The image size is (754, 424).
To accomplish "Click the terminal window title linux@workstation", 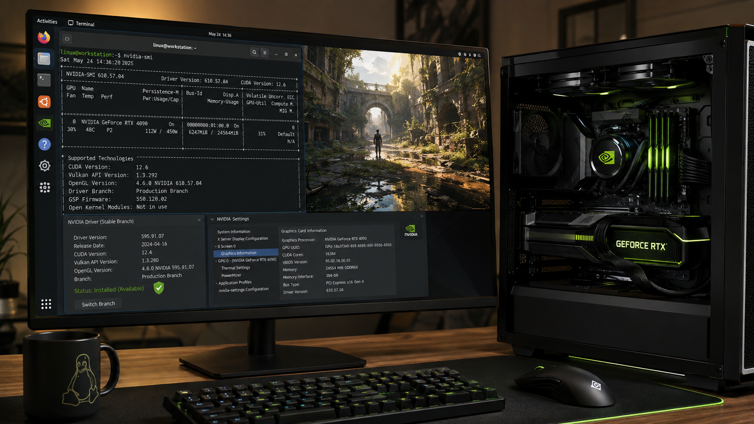I will [175, 46].
